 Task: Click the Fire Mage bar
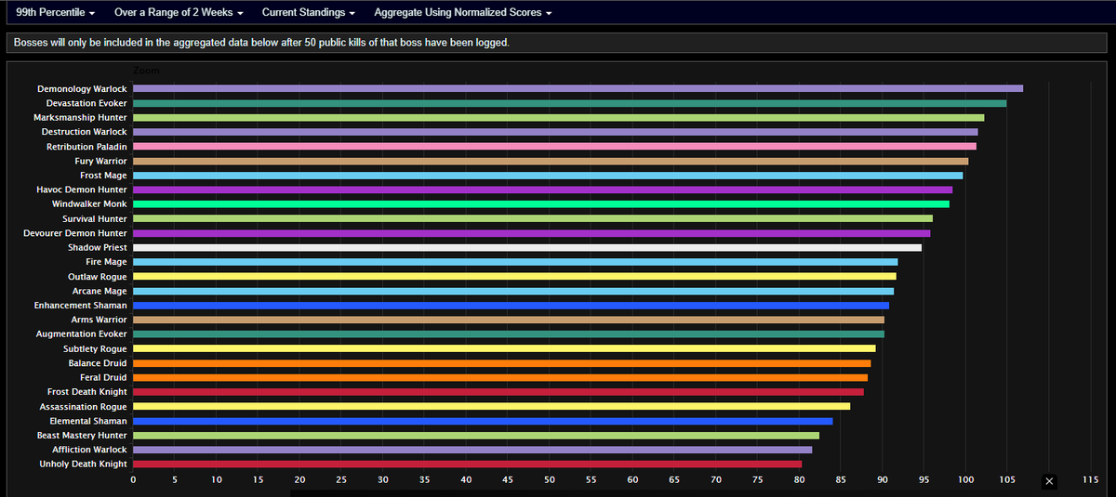click(515, 262)
